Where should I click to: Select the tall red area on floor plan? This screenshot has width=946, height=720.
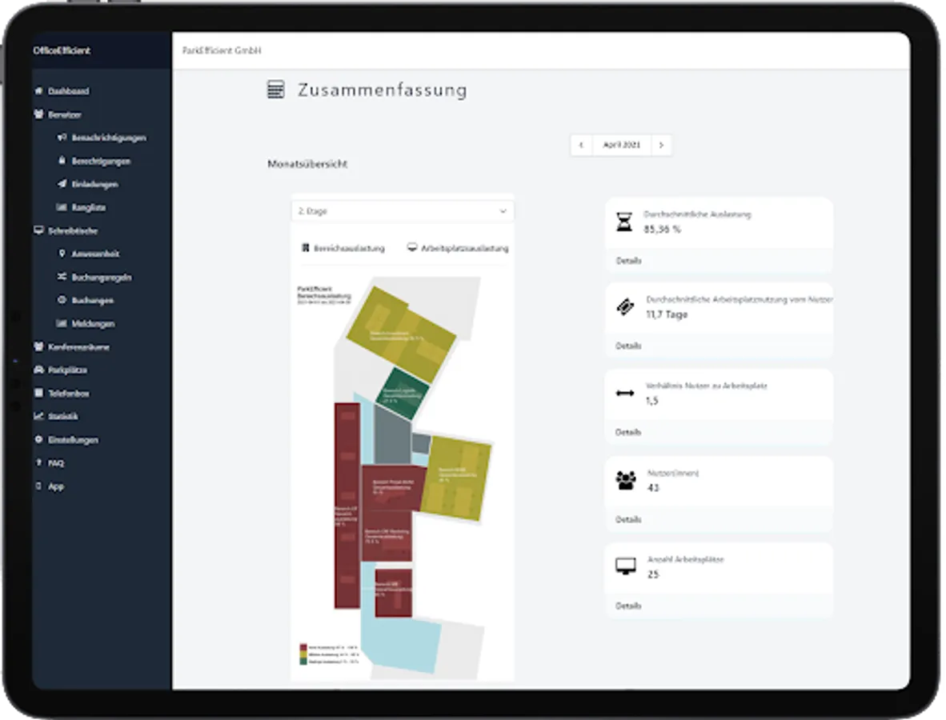click(347, 506)
